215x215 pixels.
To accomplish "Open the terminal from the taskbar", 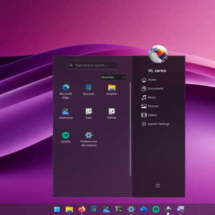I will (119, 209).
